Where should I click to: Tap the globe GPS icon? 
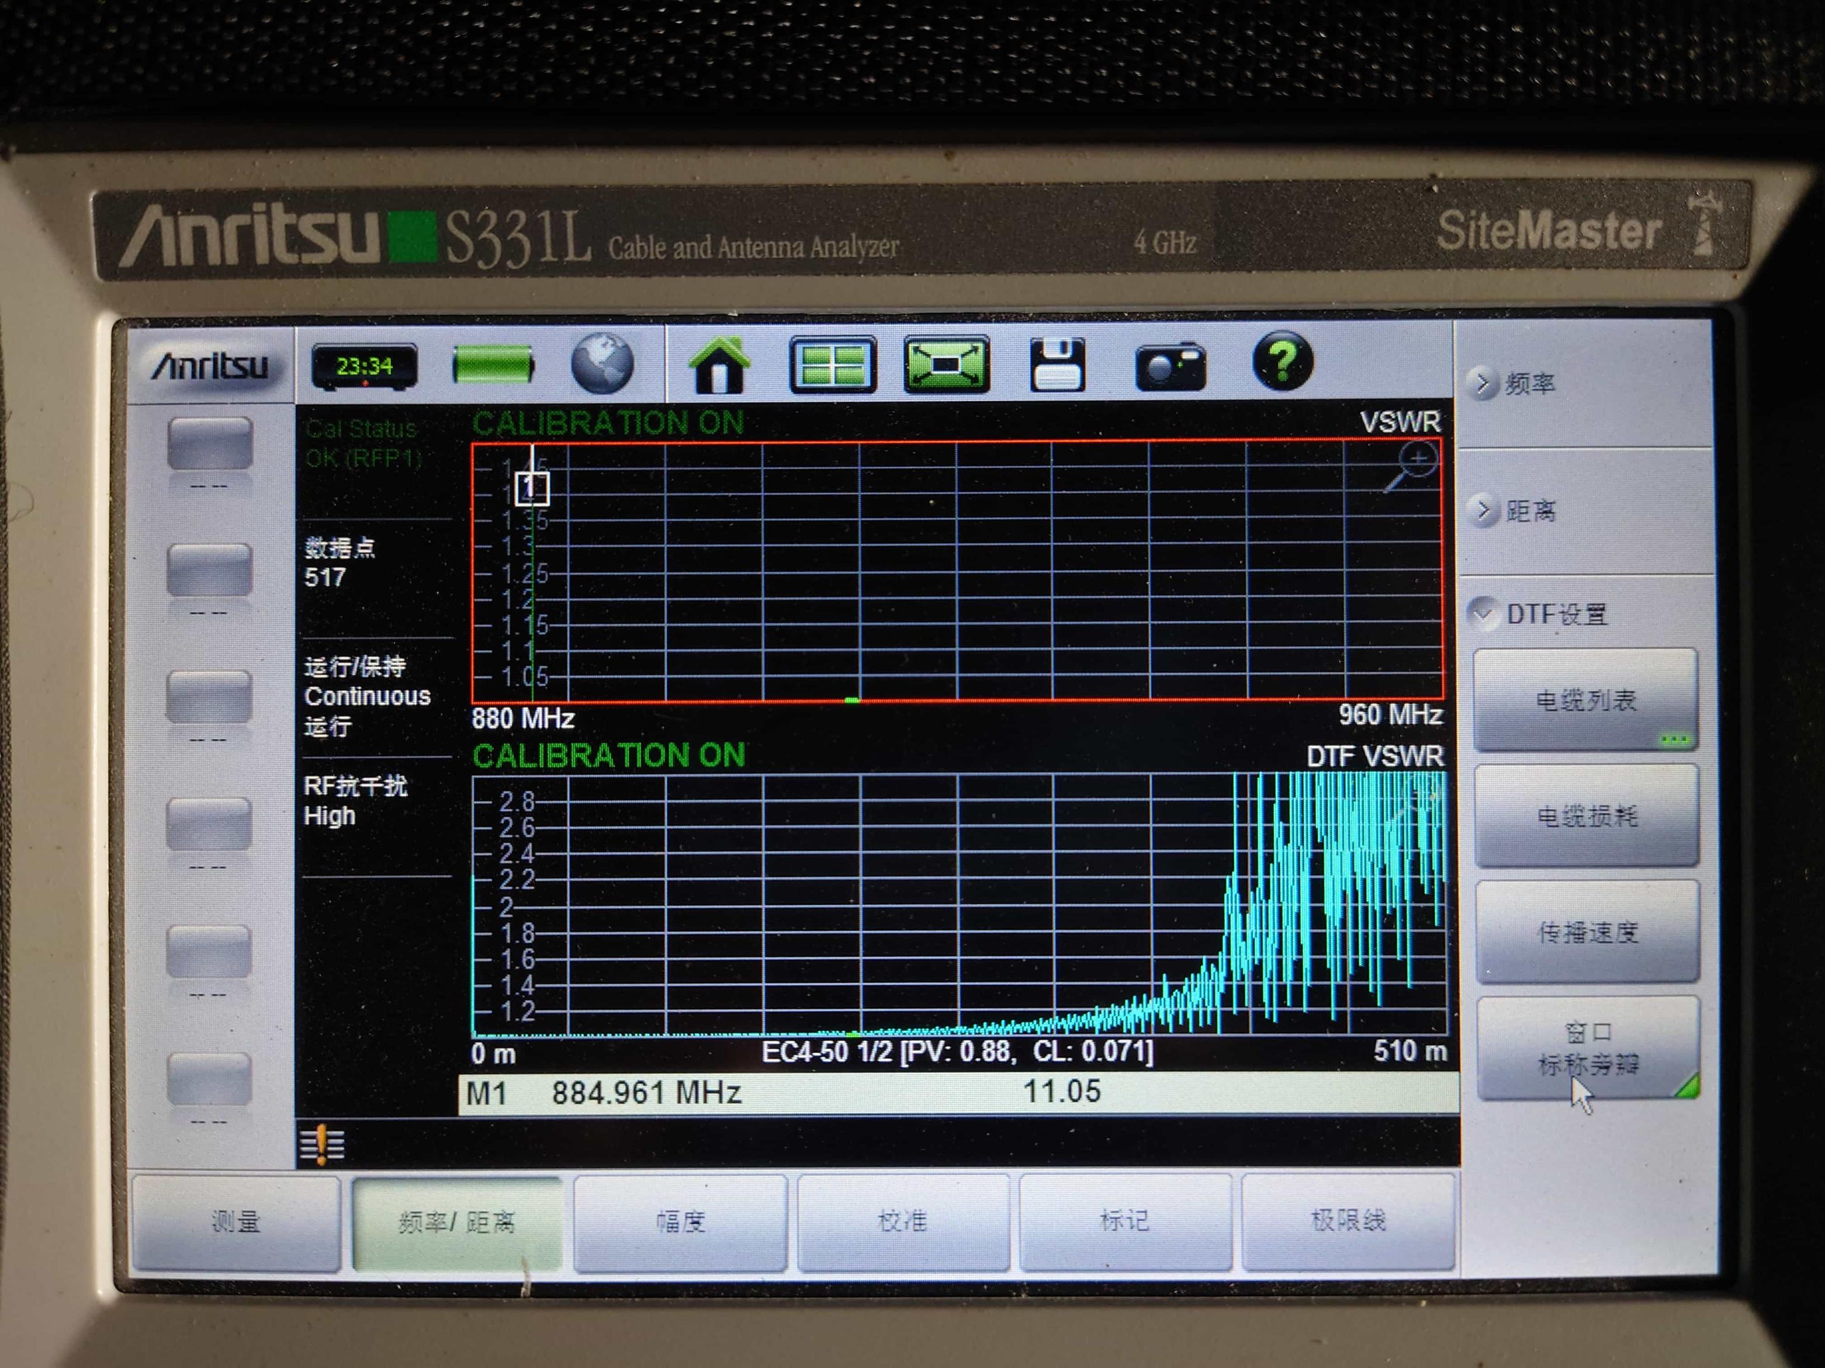(602, 364)
